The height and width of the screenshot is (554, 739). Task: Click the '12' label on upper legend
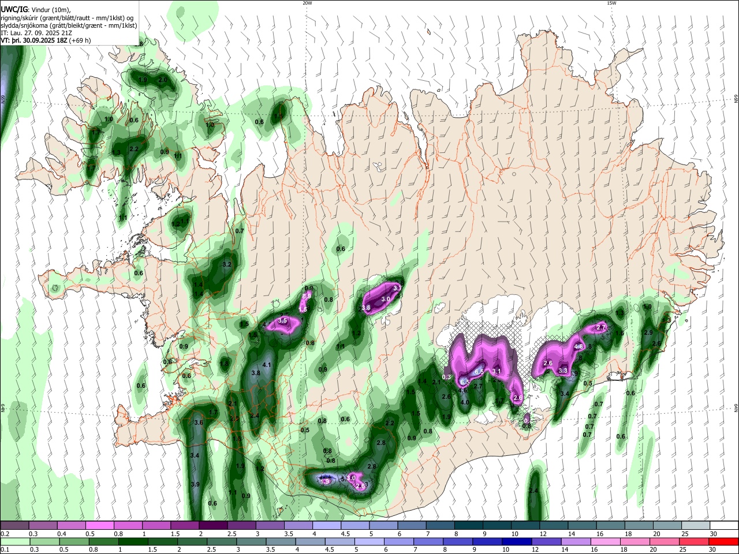tap(543, 533)
